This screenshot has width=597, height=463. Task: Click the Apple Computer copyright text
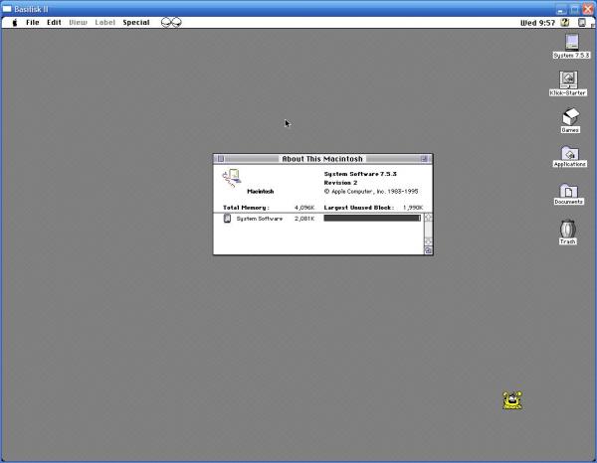click(x=371, y=191)
